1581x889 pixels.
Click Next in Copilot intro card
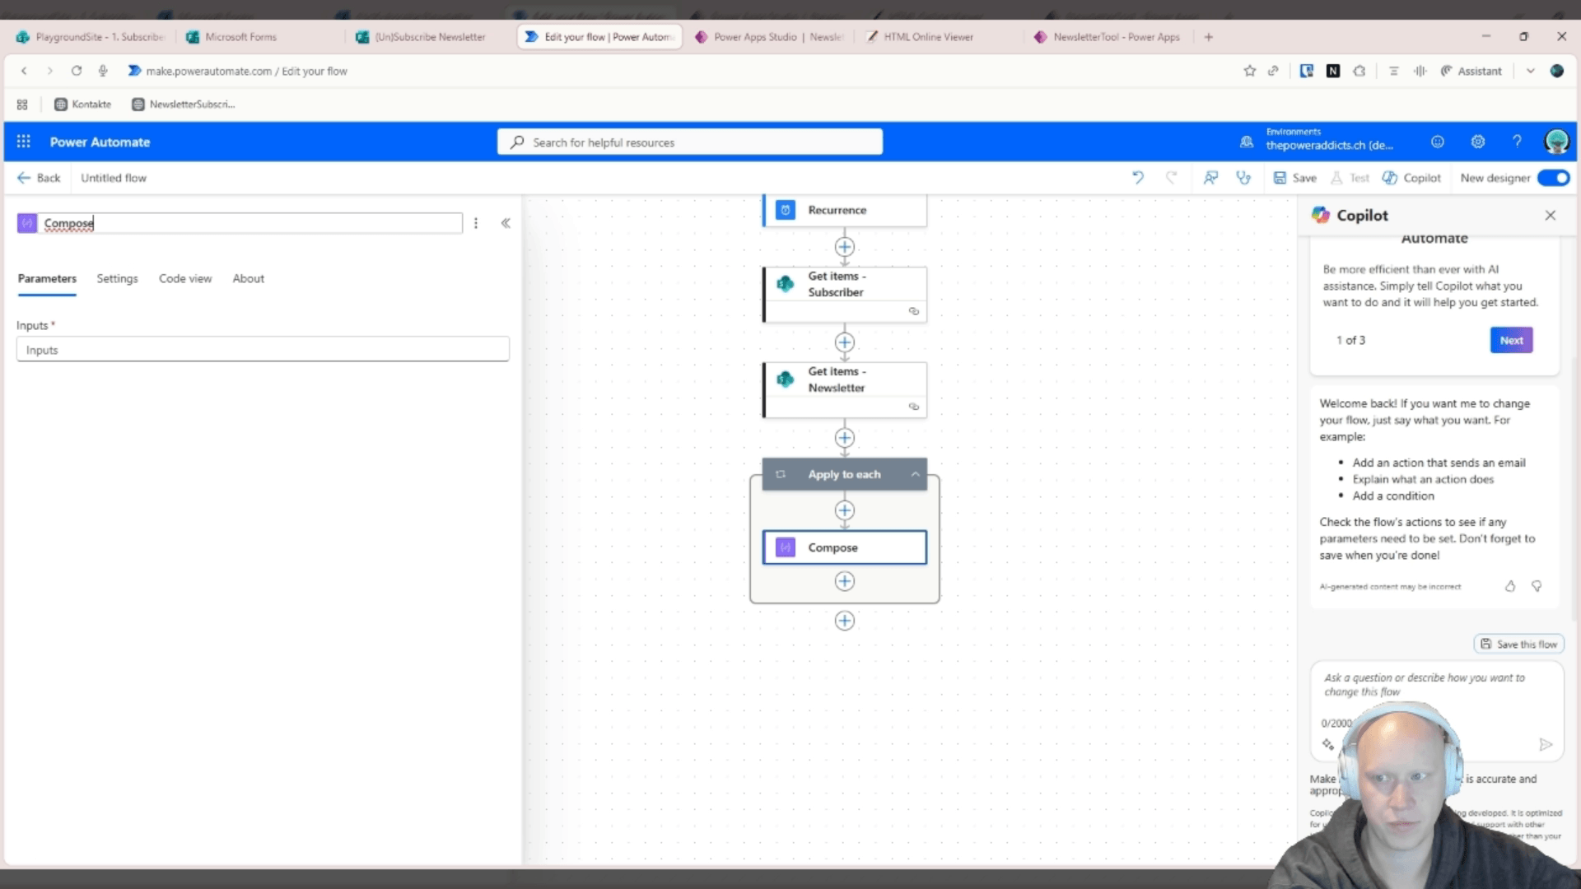(x=1511, y=340)
